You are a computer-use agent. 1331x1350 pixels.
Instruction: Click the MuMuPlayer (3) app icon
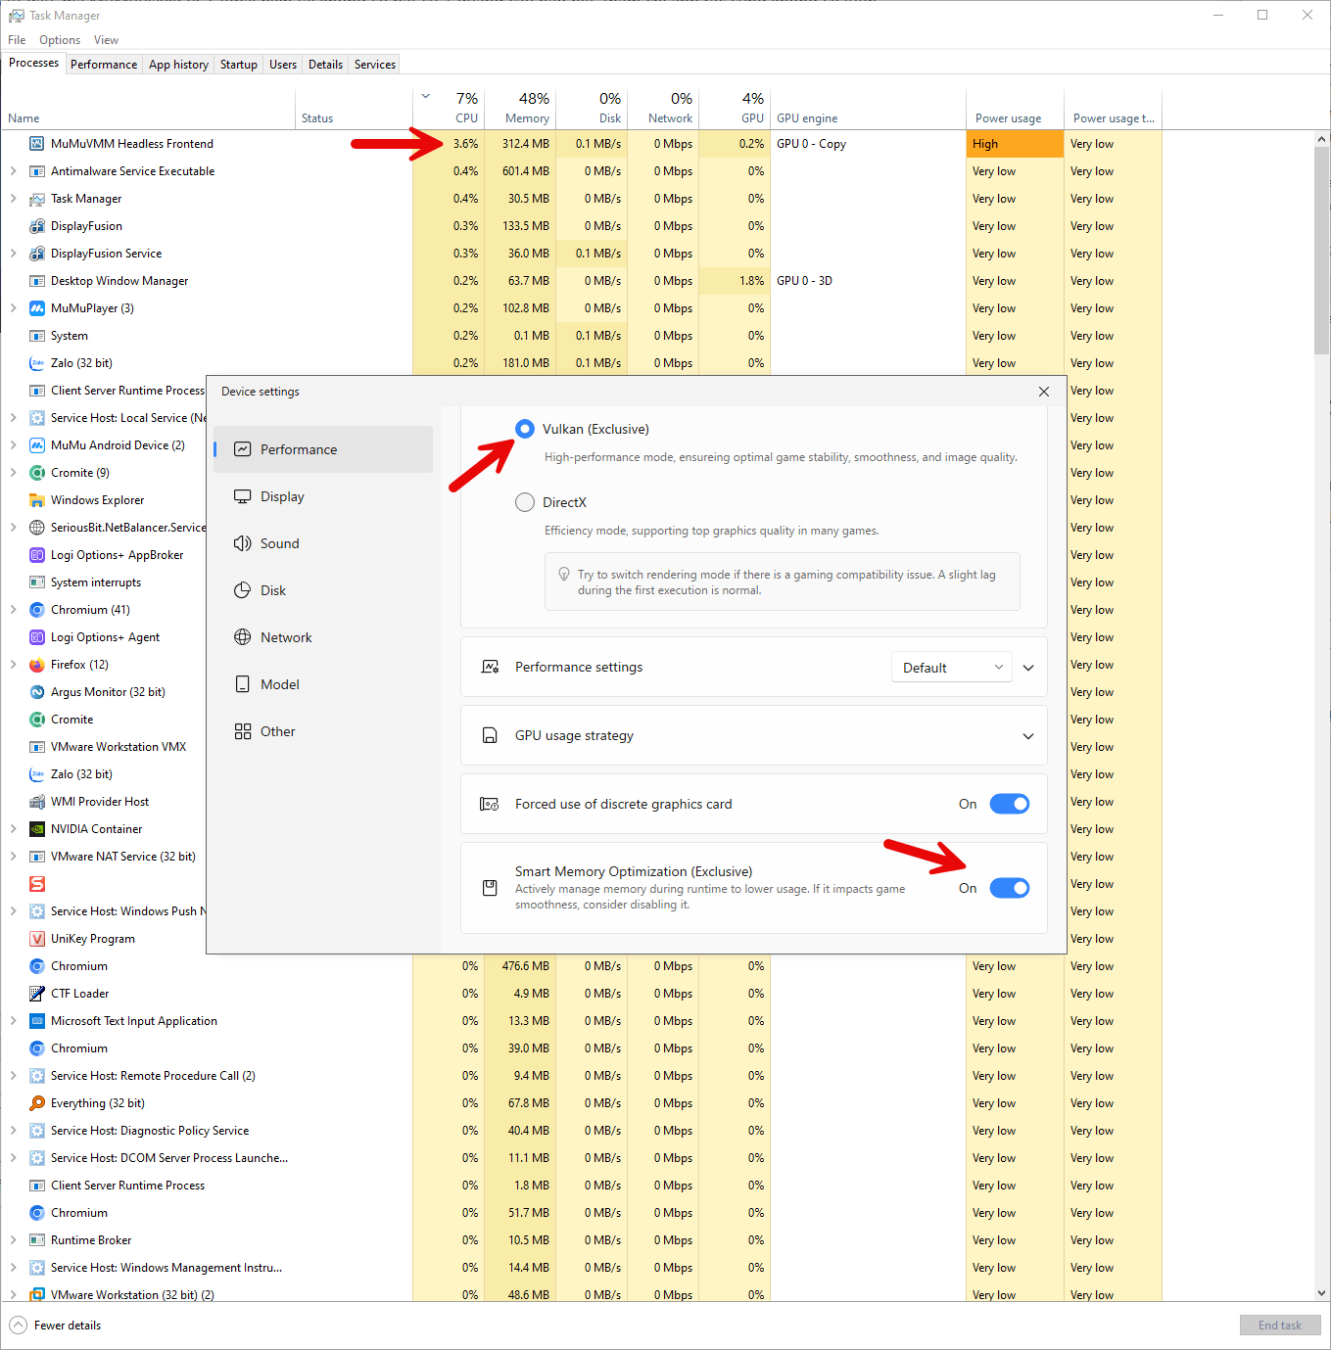[37, 308]
